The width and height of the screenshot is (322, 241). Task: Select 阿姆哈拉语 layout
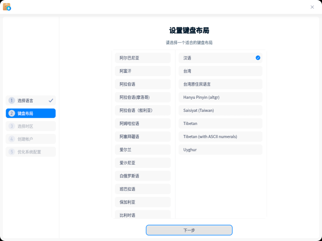143,124
